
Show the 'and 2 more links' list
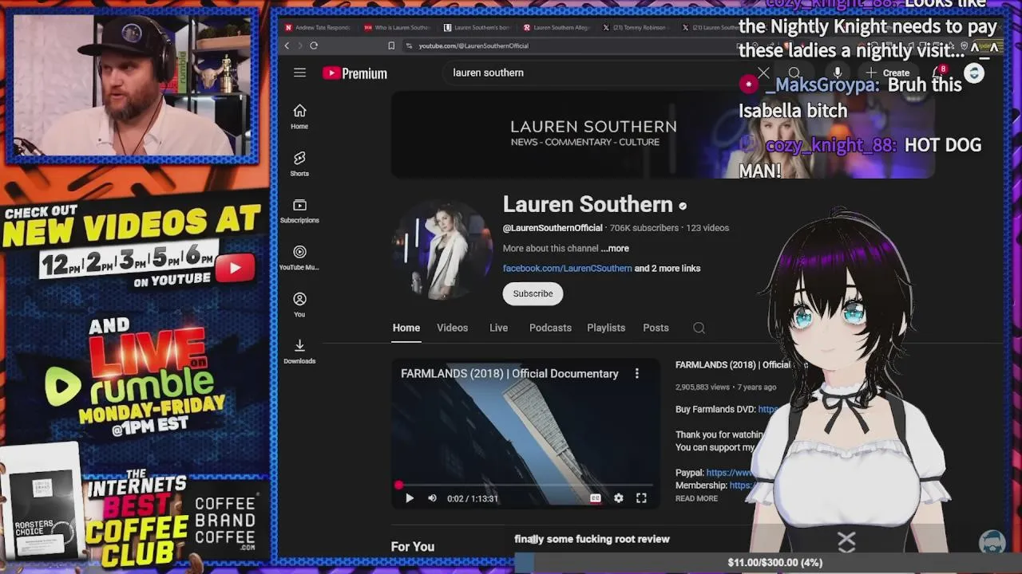click(x=667, y=269)
